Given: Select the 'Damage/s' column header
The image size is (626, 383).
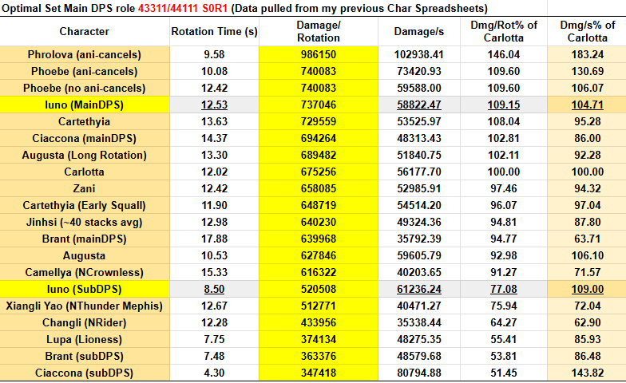Looking at the screenshot, I should (418, 32).
